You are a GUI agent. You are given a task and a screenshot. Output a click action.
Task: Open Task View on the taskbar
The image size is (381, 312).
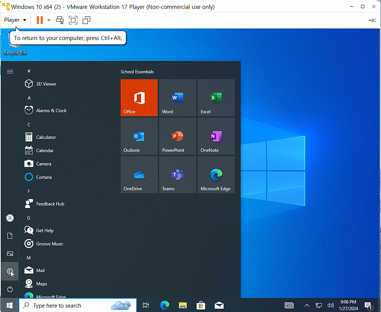tap(146, 305)
